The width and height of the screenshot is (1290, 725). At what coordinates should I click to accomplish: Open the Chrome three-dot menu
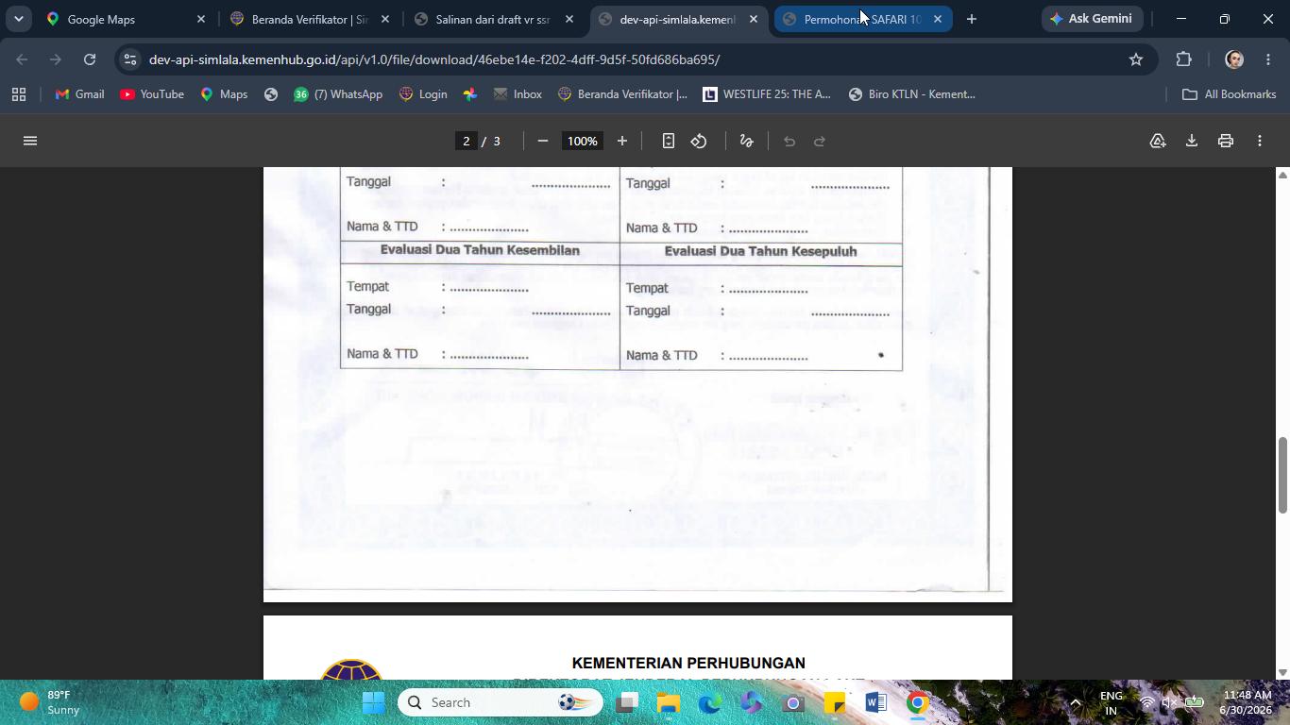tap(1268, 59)
